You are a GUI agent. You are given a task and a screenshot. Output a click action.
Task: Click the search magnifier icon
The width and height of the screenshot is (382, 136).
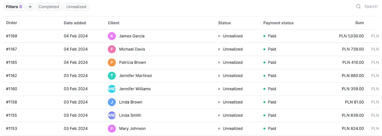tap(358, 6)
